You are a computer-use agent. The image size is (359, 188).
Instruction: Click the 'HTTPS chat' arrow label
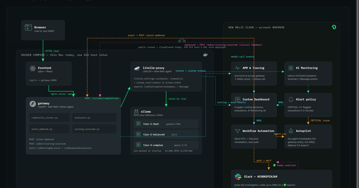pos(52,51)
